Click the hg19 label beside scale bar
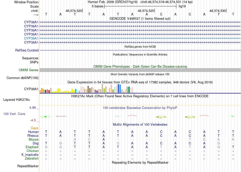This screenshot has height=172, width=241. pyautogui.click(x=182, y=6)
